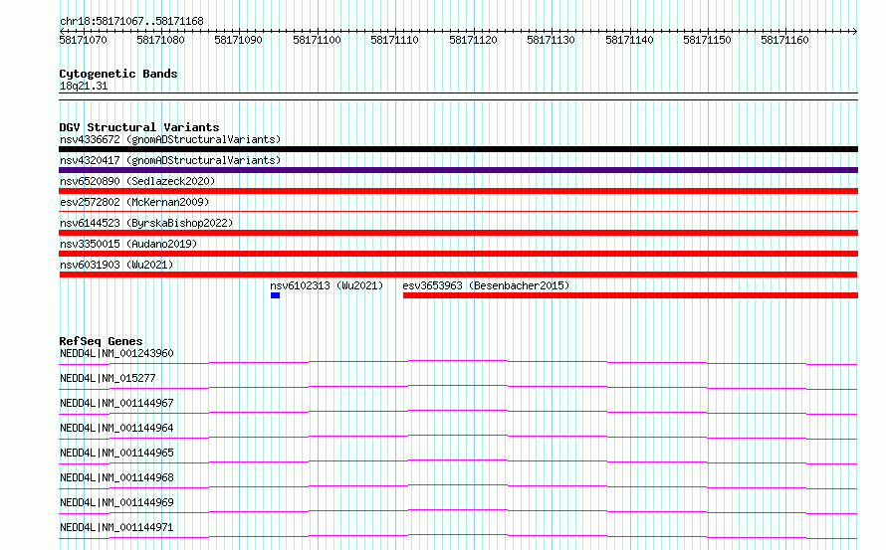Click the red bar under nsv3350015
This screenshot has height=550, width=886.
tap(458, 254)
